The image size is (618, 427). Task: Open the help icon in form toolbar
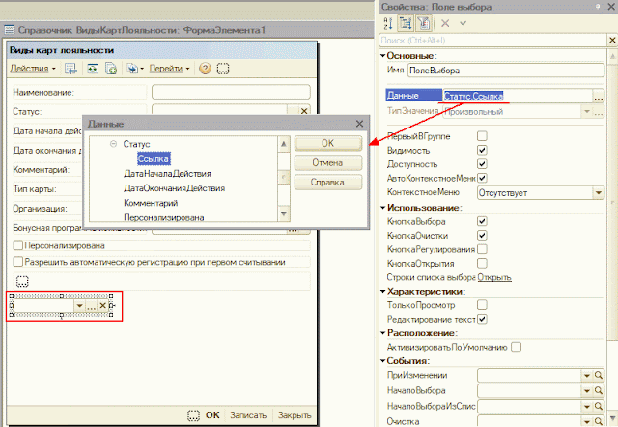point(205,69)
